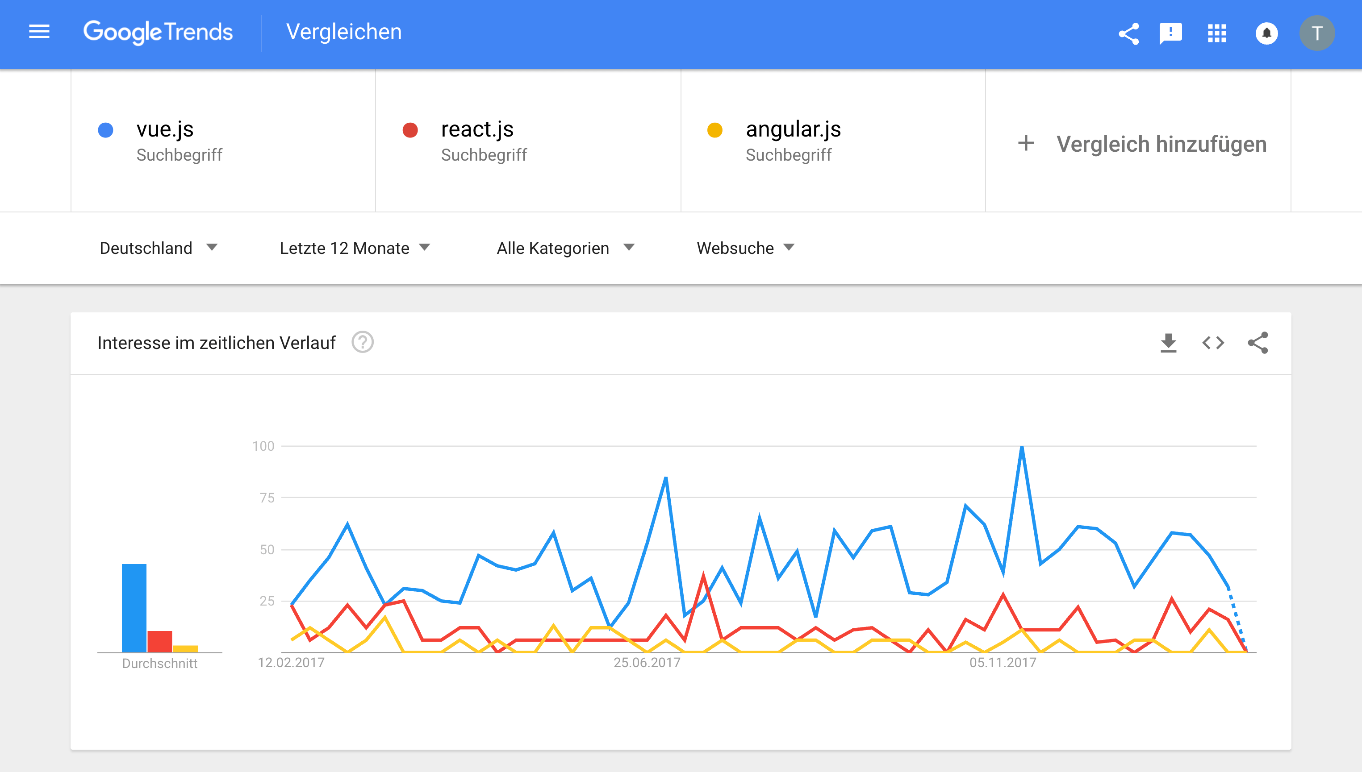
Task: Open the user account avatar
Action: click(x=1316, y=33)
